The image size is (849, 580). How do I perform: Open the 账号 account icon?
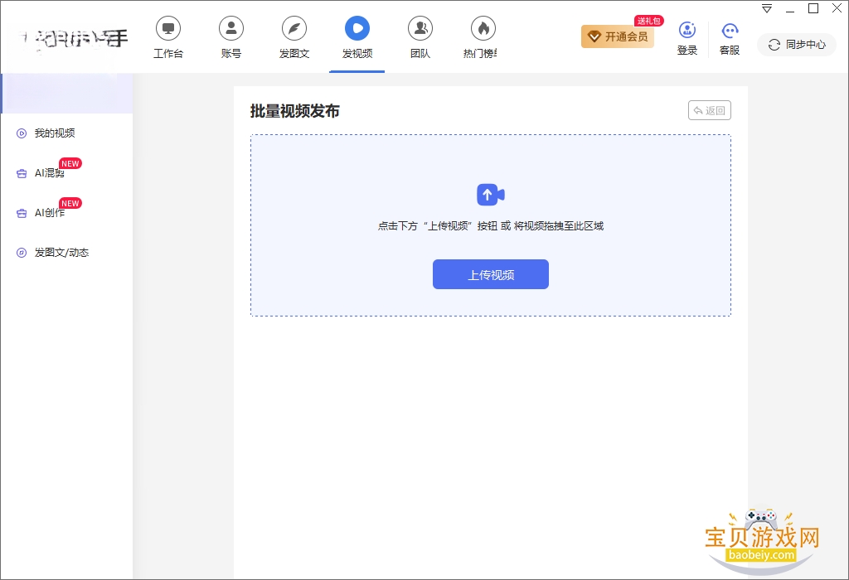coord(231,29)
